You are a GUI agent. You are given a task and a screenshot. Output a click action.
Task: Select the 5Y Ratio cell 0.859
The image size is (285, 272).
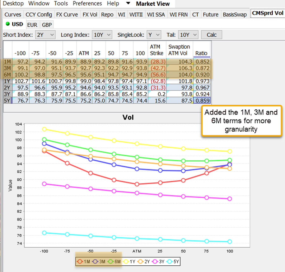(x=202, y=101)
